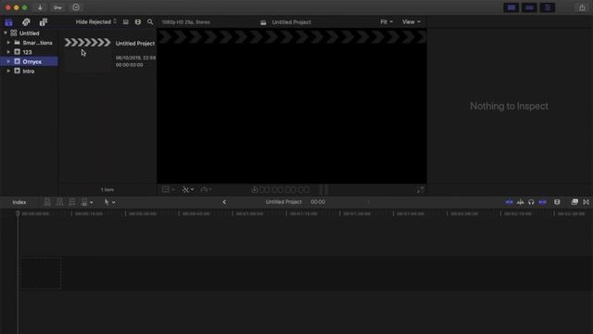Open the retime speed dropdown below viewer

206,189
